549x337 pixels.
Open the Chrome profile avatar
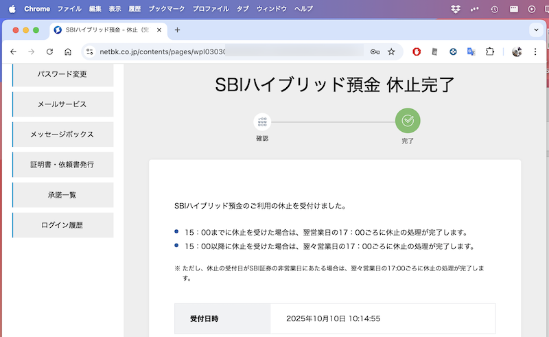tap(517, 51)
